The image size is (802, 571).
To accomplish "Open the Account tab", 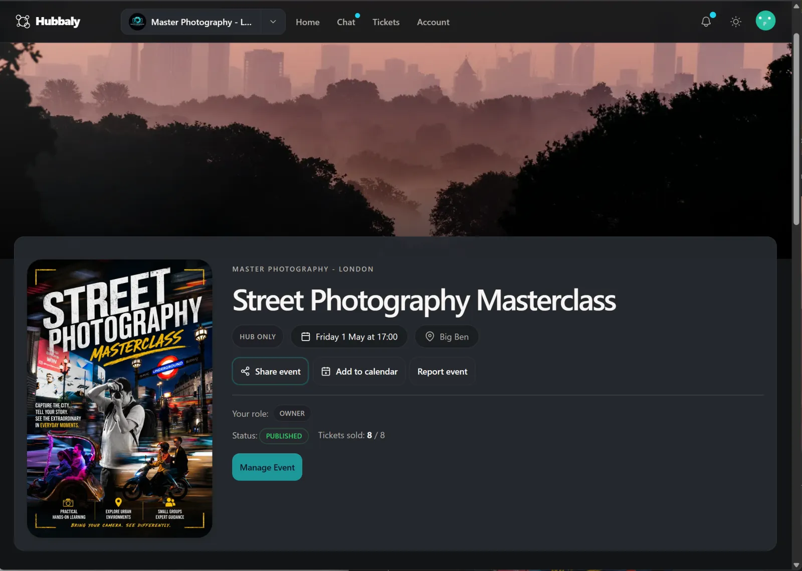I will [x=433, y=22].
